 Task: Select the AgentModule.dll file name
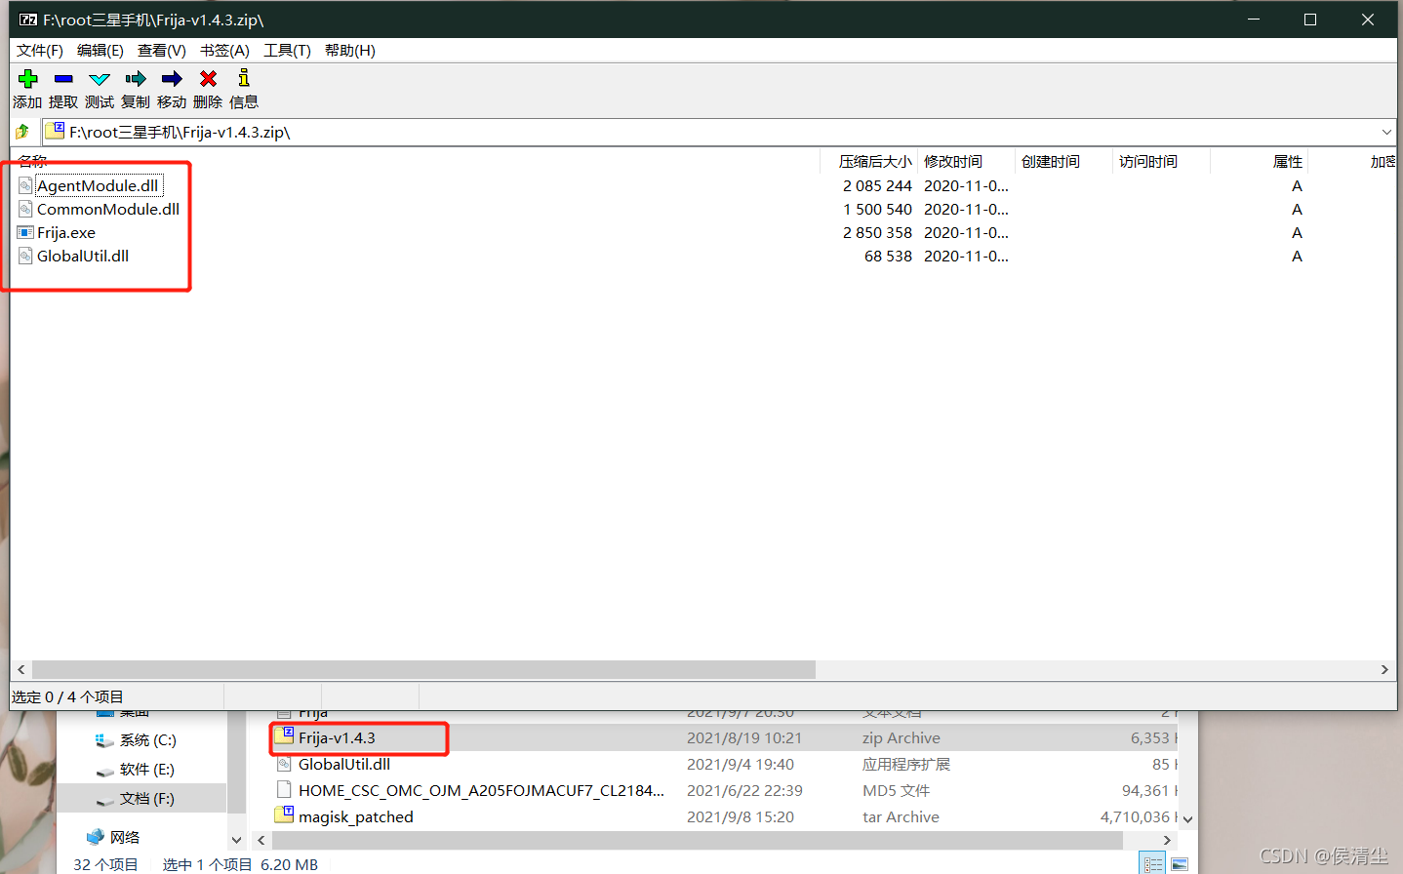click(x=98, y=185)
